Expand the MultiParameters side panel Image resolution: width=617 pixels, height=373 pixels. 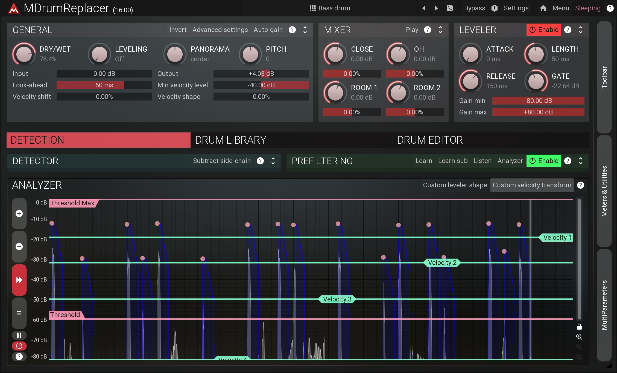[604, 305]
